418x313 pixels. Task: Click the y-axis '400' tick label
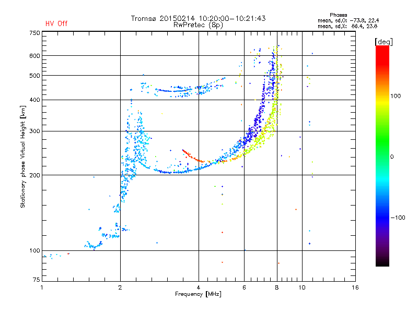(x=34, y=100)
